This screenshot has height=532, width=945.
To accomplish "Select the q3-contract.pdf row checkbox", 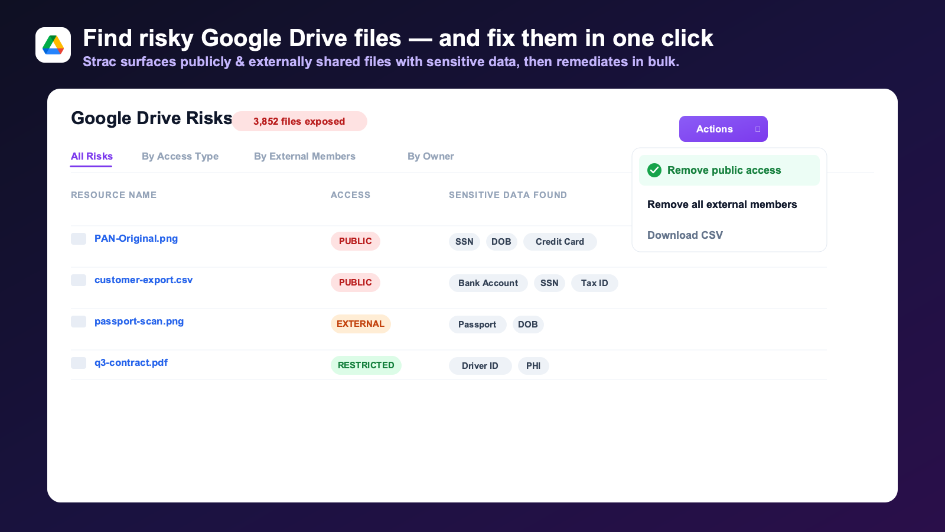I will (x=79, y=363).
